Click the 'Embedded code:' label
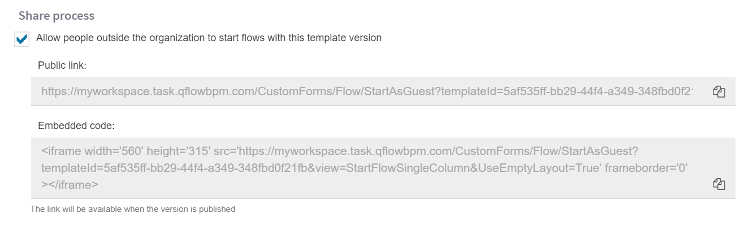The image size is (744, 226). point(76,126)
